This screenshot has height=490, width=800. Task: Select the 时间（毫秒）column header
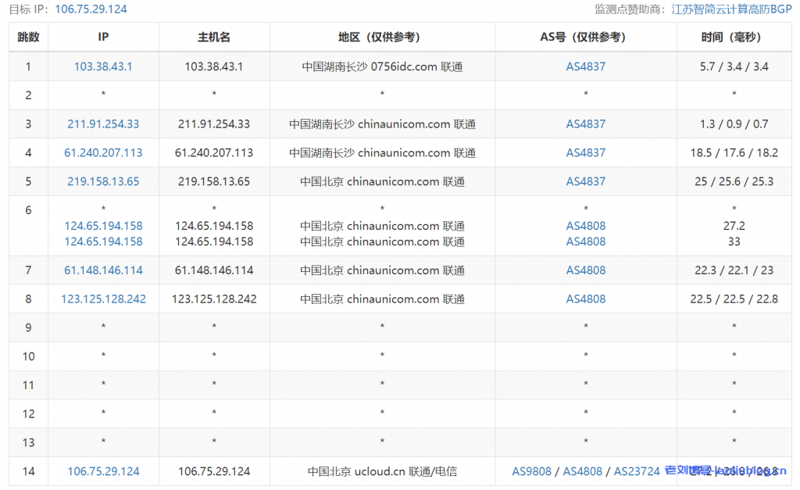pos(734,37)
